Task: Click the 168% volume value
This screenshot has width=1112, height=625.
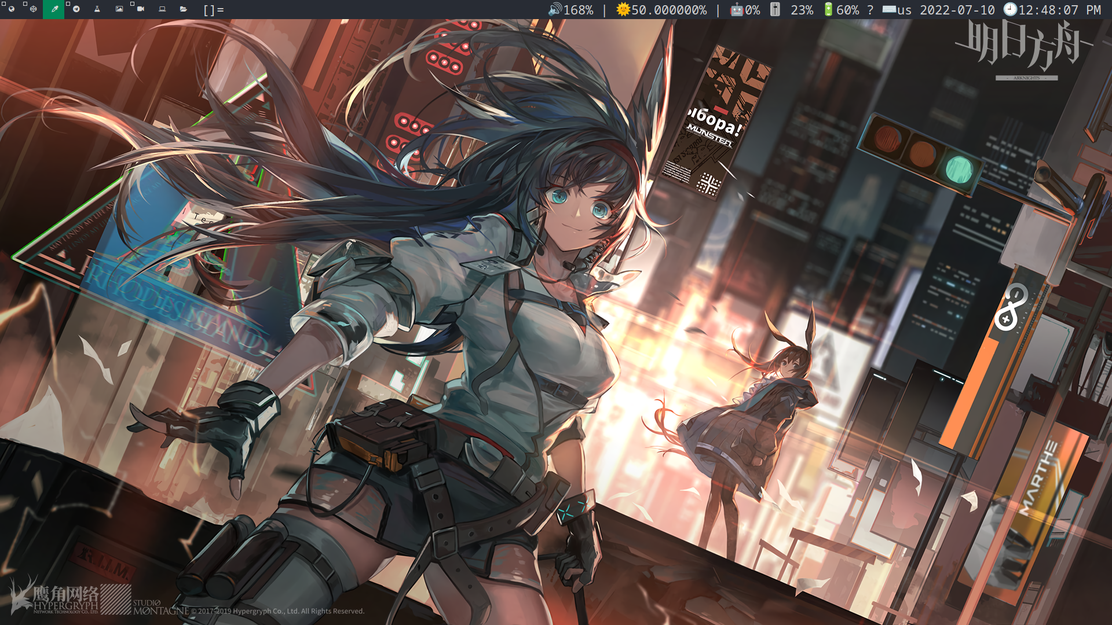Action: tap(578, 10)
